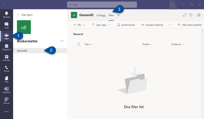Launch OneNote from sidebar
This screenshot has height=119, width=204.
tap(7, 90)
